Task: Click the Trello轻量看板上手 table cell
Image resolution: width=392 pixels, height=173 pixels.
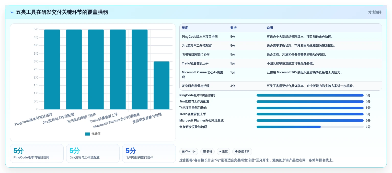Action: pyautogui.click(x=204, y=63)
